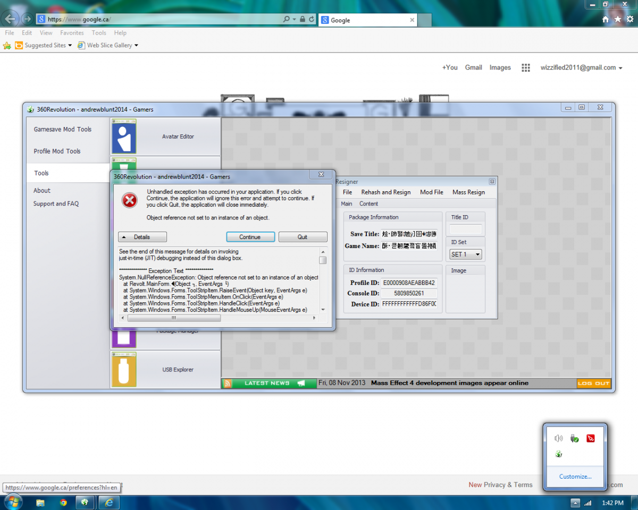Click the red antivirus icon in tray popup
The width and height of the screenshot is (638, 510).
(590, 438)
